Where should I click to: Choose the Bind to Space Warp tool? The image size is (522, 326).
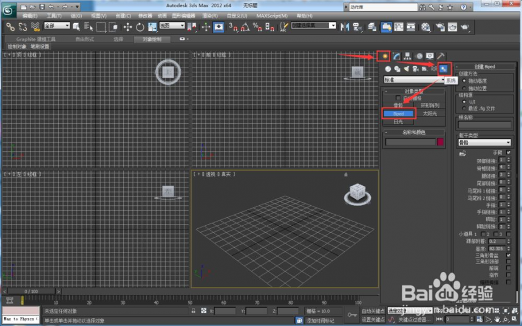click(x=35, y=27)
